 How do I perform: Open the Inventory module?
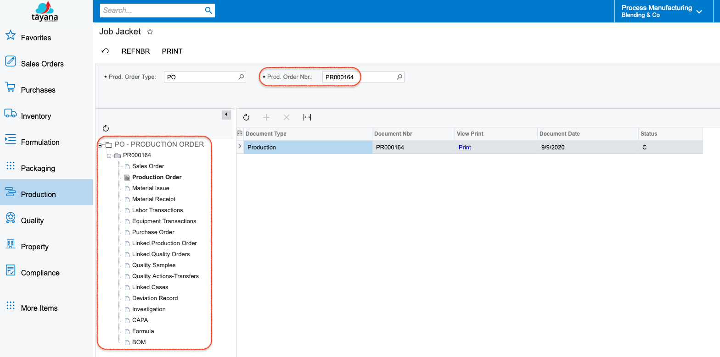click(46, 116)
